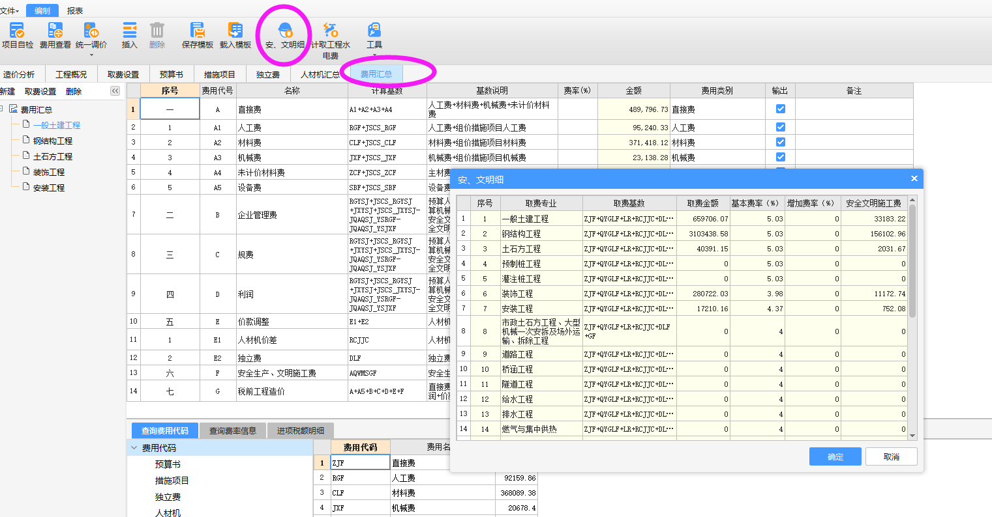Click 取消 button in dialog

tap(892, 456)
